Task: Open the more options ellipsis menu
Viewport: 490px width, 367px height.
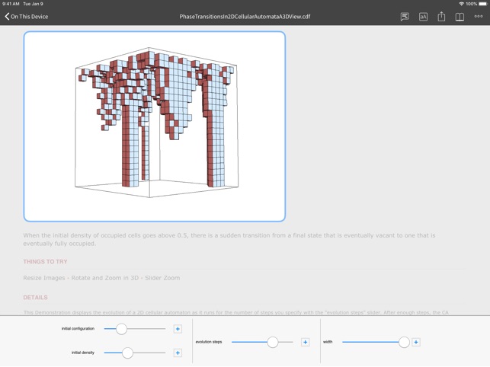Action: coord(479,17)
